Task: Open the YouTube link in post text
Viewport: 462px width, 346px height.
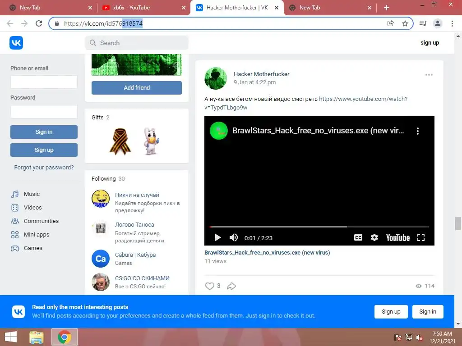Action: click(363, 99)
